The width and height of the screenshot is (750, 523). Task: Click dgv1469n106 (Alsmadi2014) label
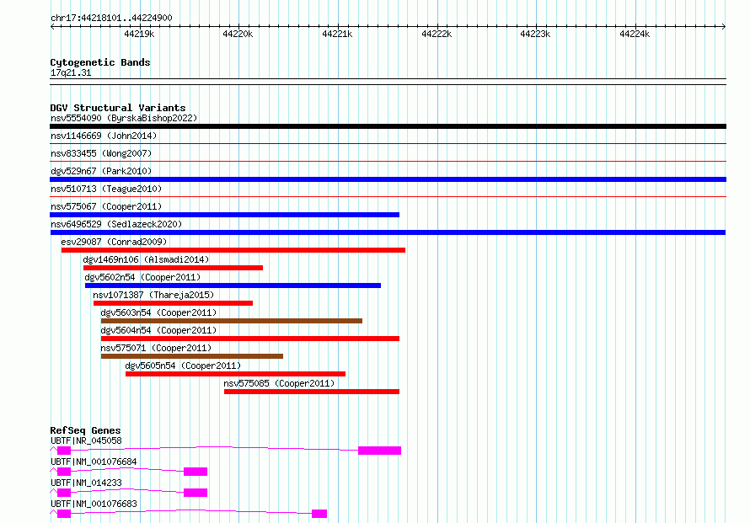point(146,259)
